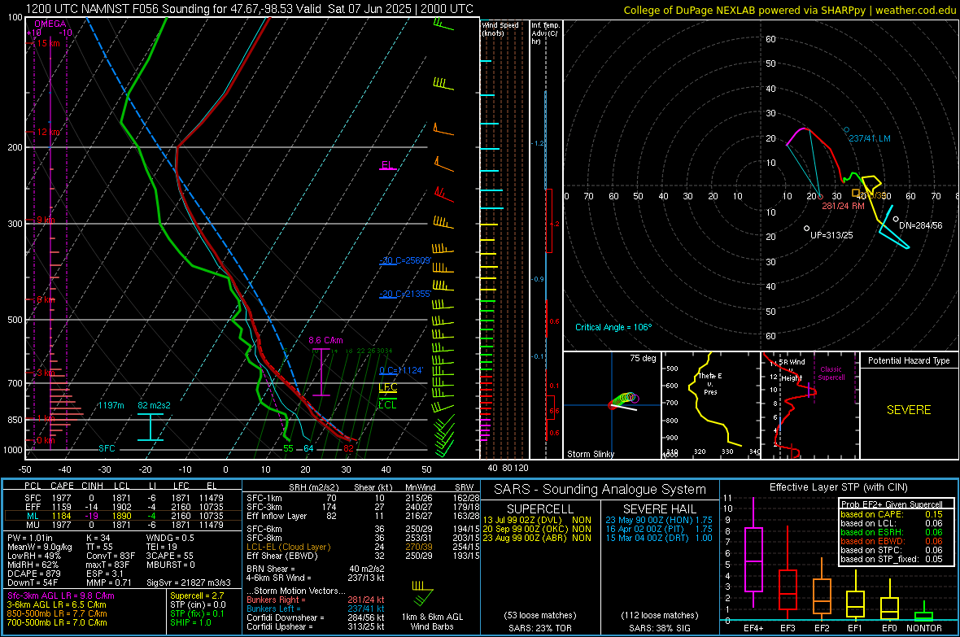Click the SigSvr = 21827 m3/s3 value
This screenshot has height=637, width=960.
tap(189, 582)
